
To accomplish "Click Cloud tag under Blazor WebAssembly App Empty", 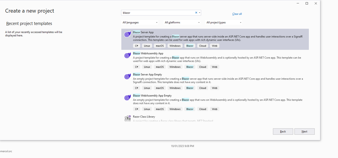I will coord(203,109).
